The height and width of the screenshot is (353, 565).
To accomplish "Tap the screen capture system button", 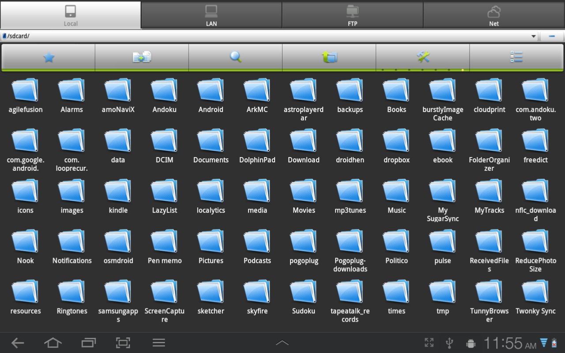I will pyautogui.click(x=123, y=343).
